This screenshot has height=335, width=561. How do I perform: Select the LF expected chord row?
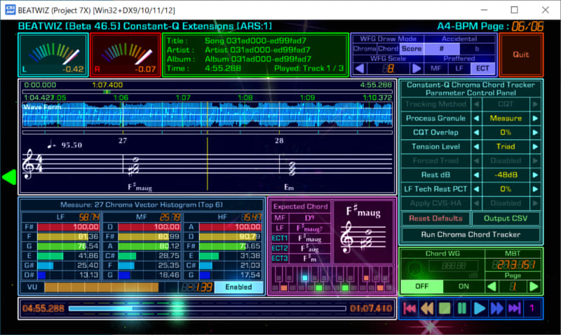coord(301,228)
